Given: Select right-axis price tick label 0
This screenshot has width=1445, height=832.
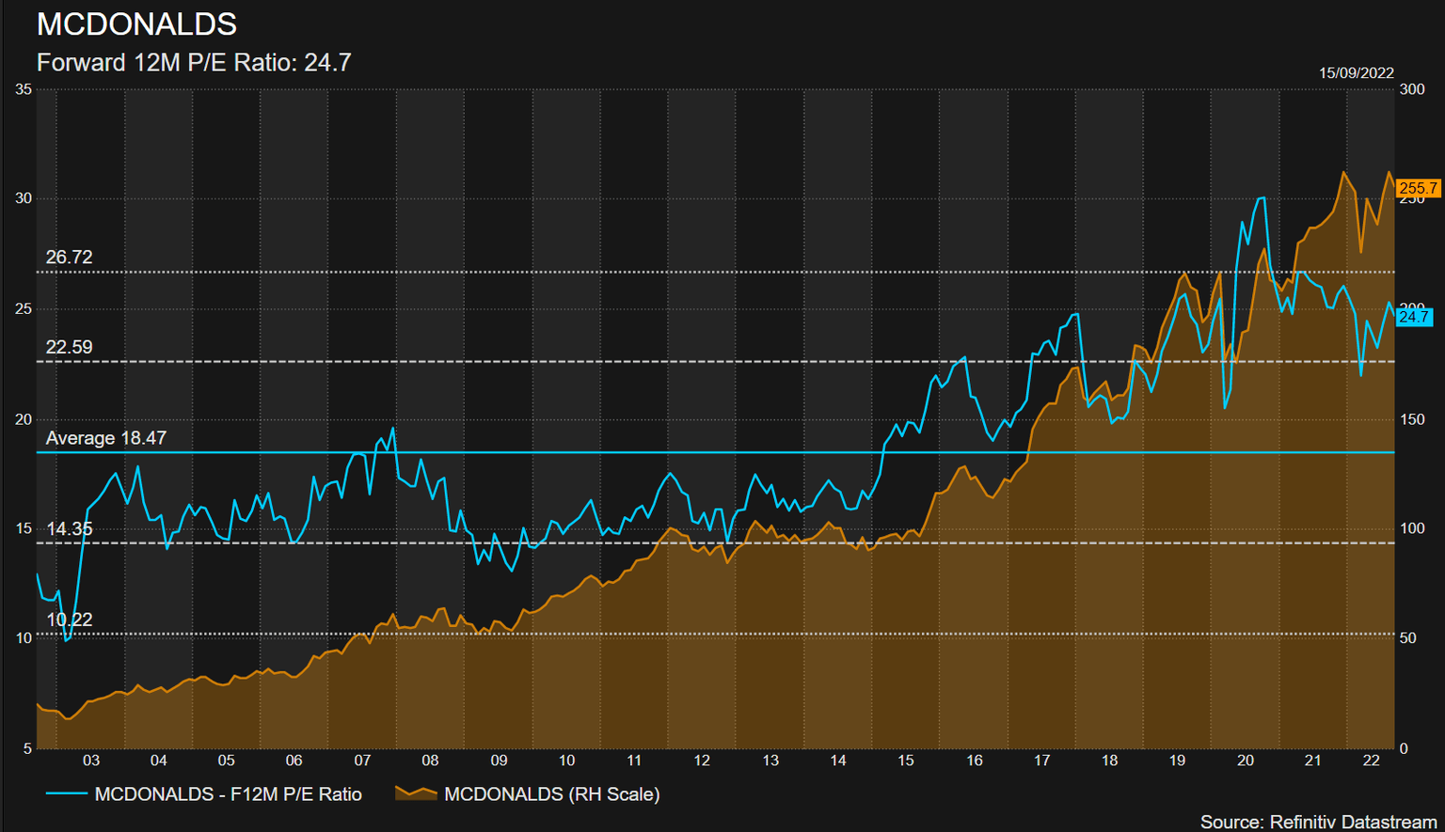Looking at the screenshot, I should pyautogui.click(x=1405, y=749).
